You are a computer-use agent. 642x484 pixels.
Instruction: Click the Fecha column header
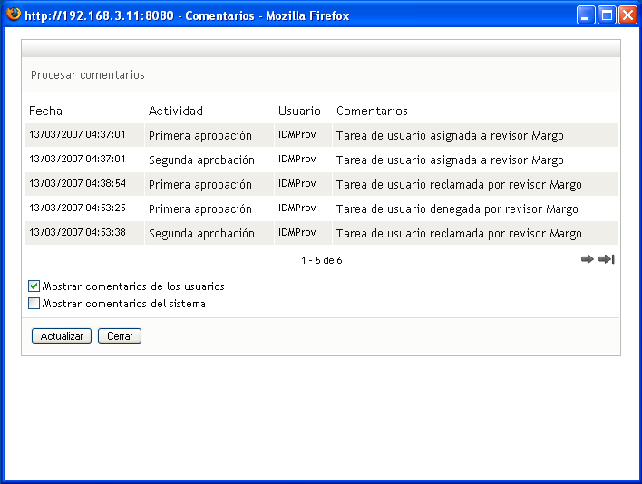pyautogui.click(x=45, y=111)
